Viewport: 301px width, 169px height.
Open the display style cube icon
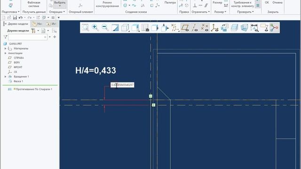(x=125, y=28)
